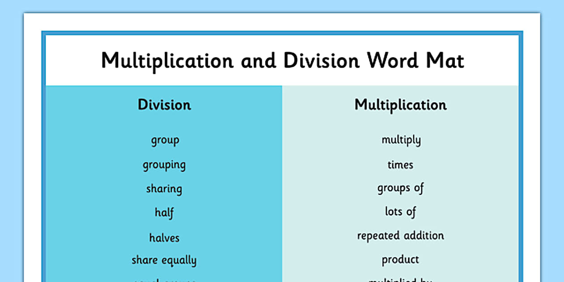The height and width of the screenshot is (282, 564).
Task: Click the phrase repeated addition
Action: [400, 235]
